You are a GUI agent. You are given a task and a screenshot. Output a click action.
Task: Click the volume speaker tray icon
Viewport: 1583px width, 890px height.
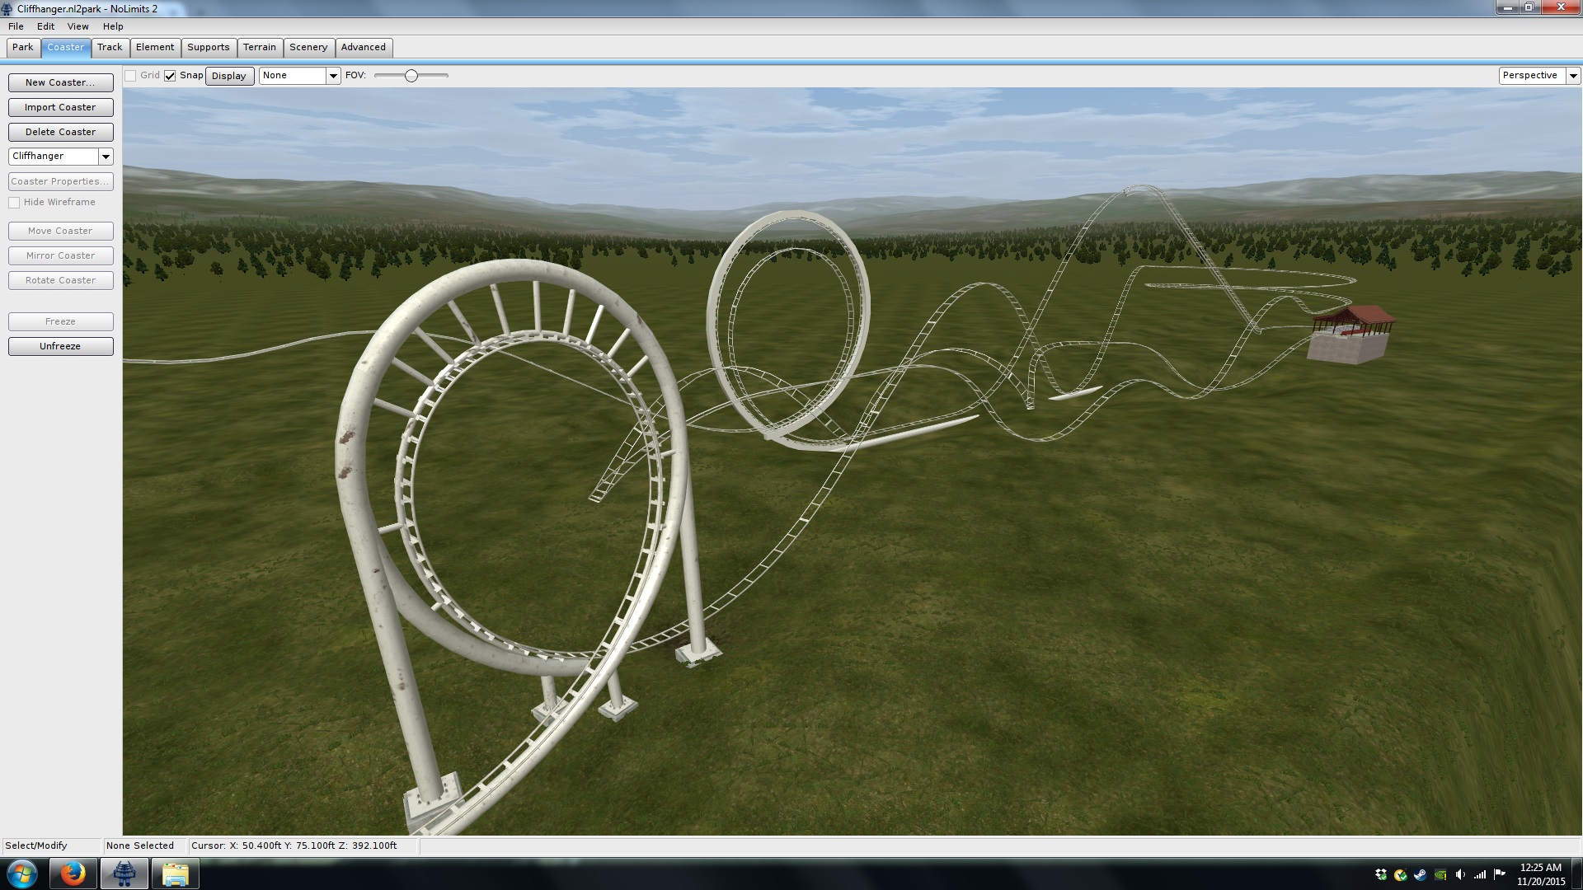click(1460, 874)
